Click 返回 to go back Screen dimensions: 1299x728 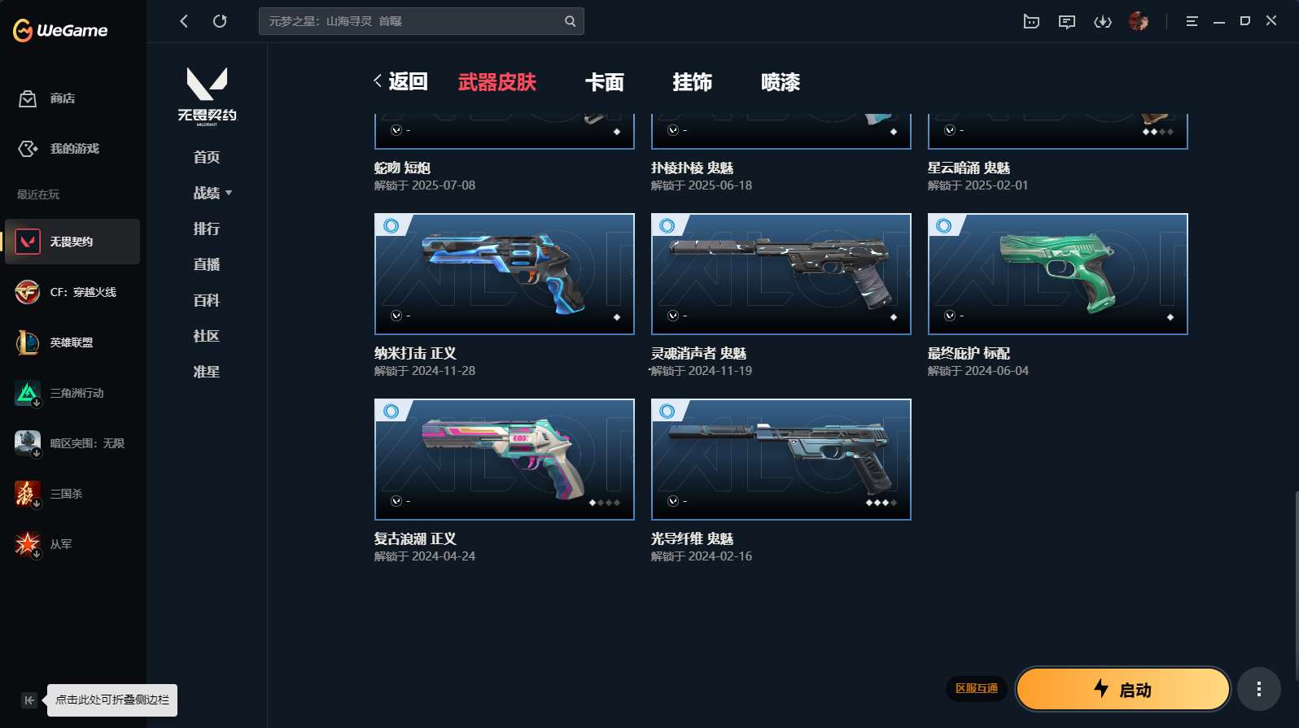point(401,81)
